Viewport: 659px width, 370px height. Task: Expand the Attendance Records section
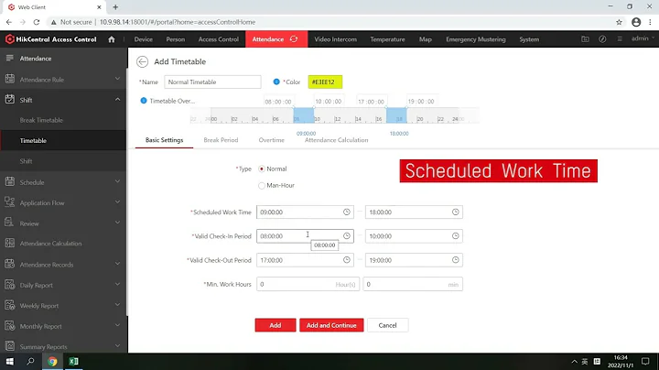click(117, 264)
